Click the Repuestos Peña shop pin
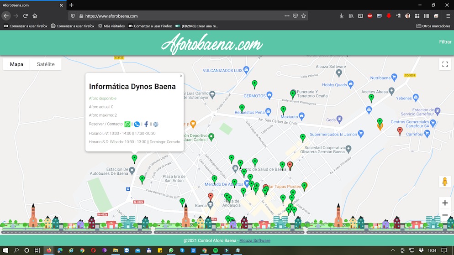454x255 pixels. 268,111
